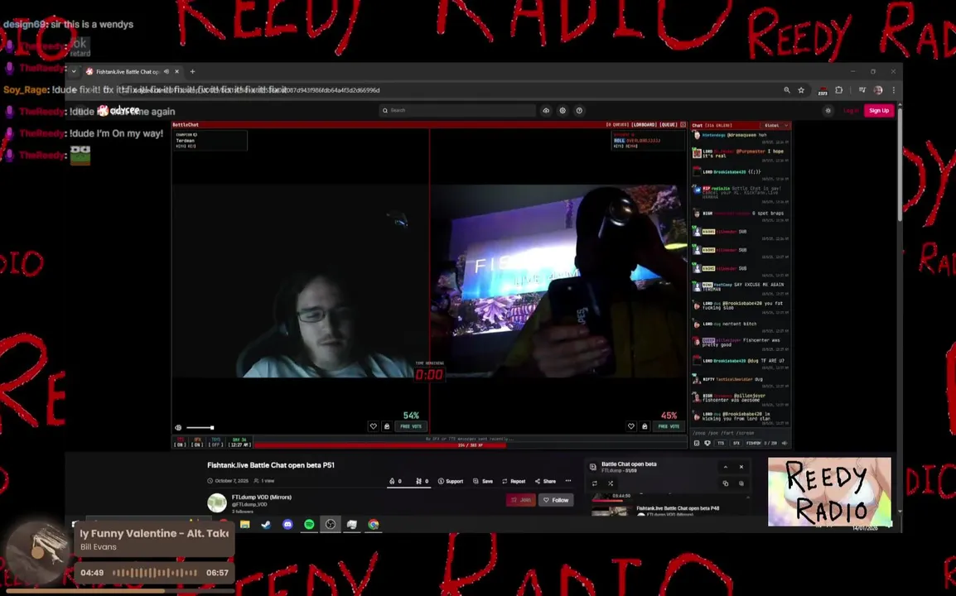Viewport: 956px width, 596px height.
Task: Click Sign Up button
Action: pos(879,110)
